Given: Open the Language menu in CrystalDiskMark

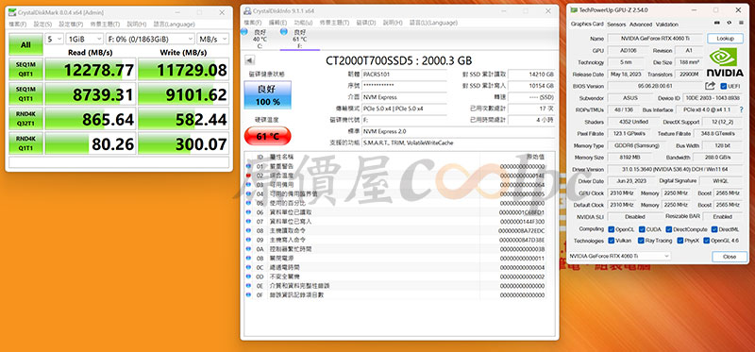Looking at the screenshot, I should coord(174,25).
